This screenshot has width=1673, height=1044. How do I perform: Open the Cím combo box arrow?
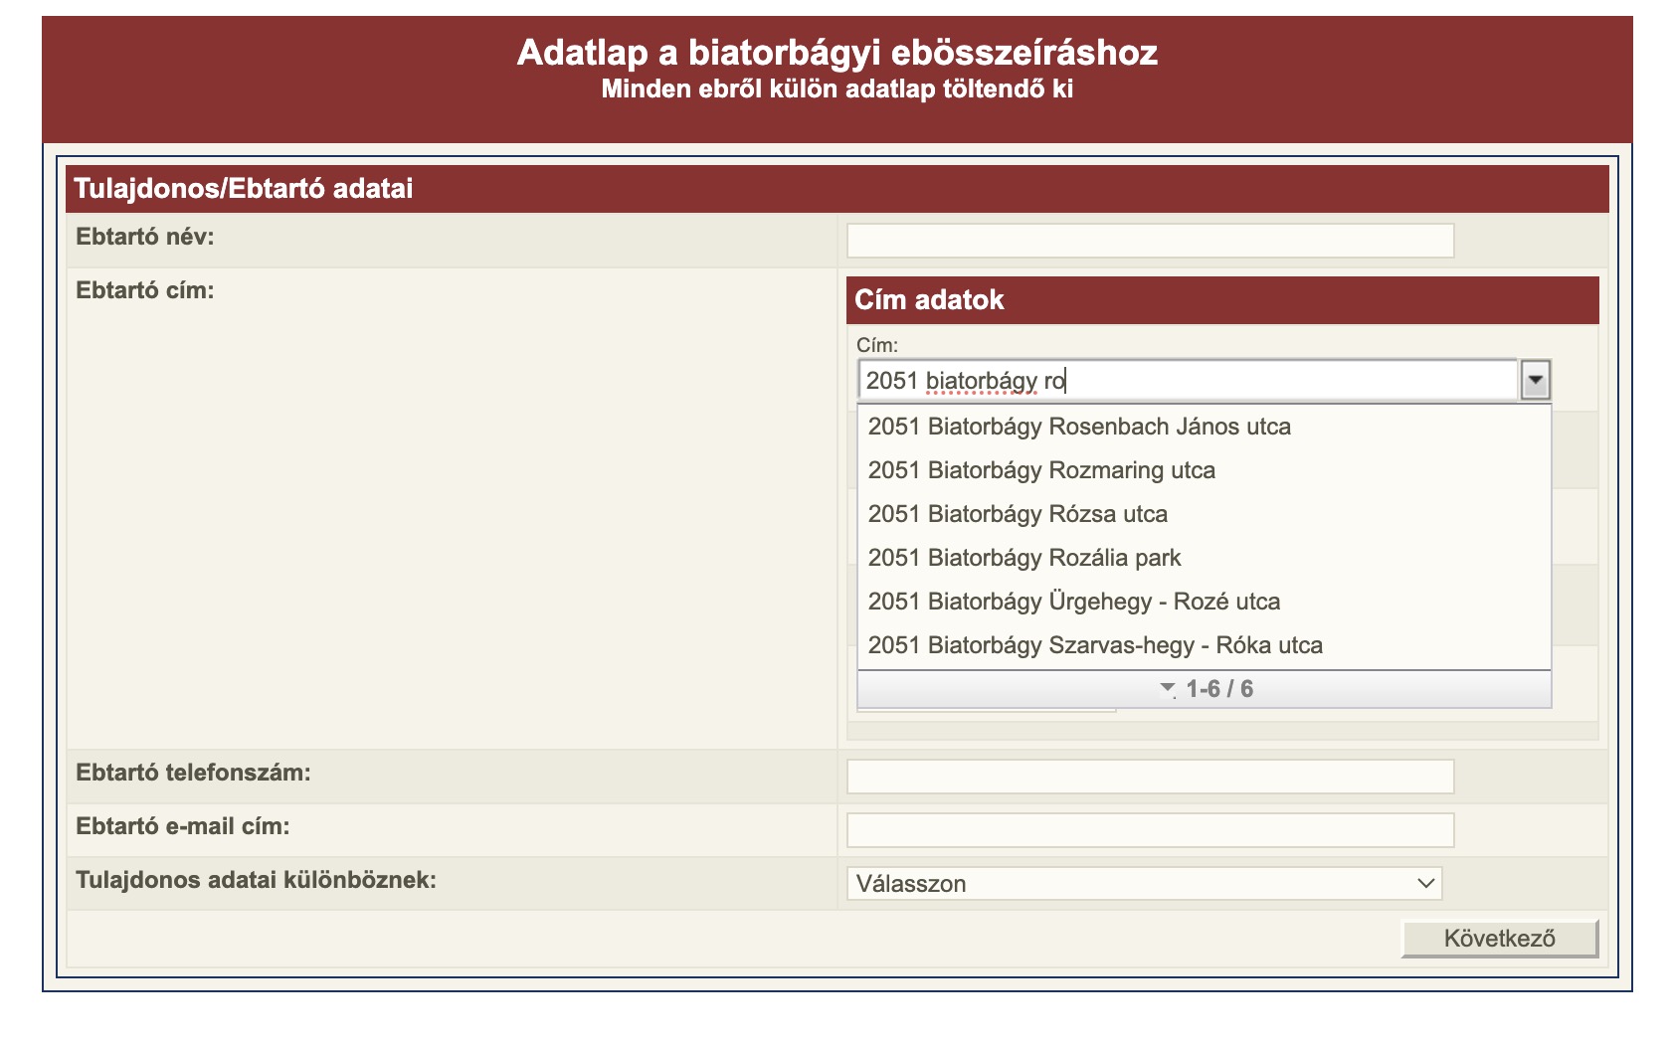pos(1535,380)
